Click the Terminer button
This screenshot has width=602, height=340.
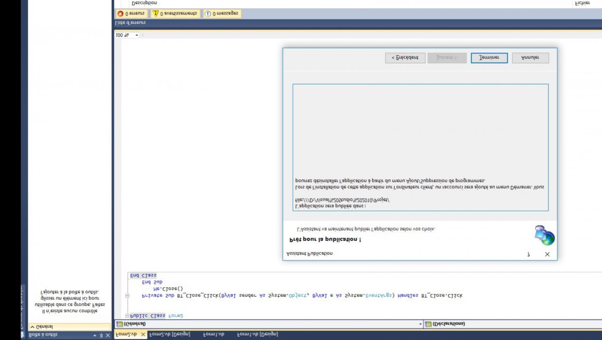pyautogui.click(x=489, y=57)
